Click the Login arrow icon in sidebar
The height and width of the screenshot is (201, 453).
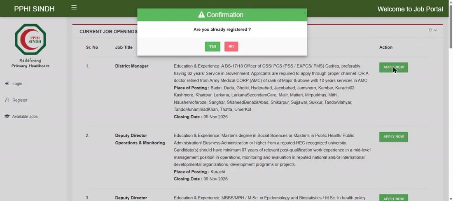click(7, 84)
